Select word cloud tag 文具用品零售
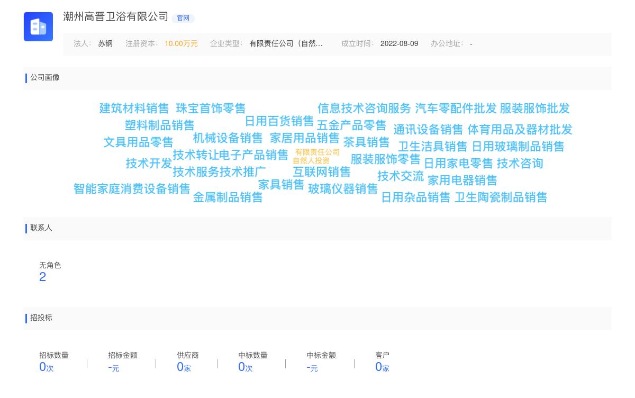Image resolution: width=635 pixels, height=398 pixels. tap(138, 142)
